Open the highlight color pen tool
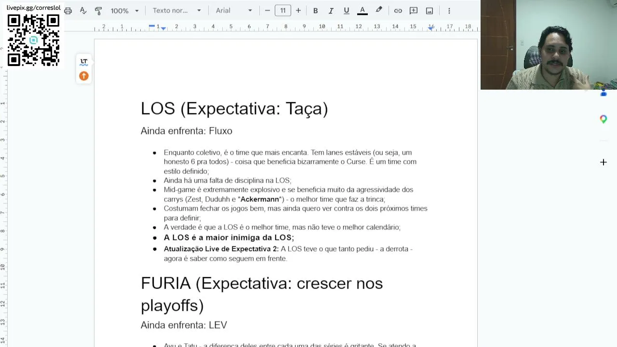 click(379, 11)
